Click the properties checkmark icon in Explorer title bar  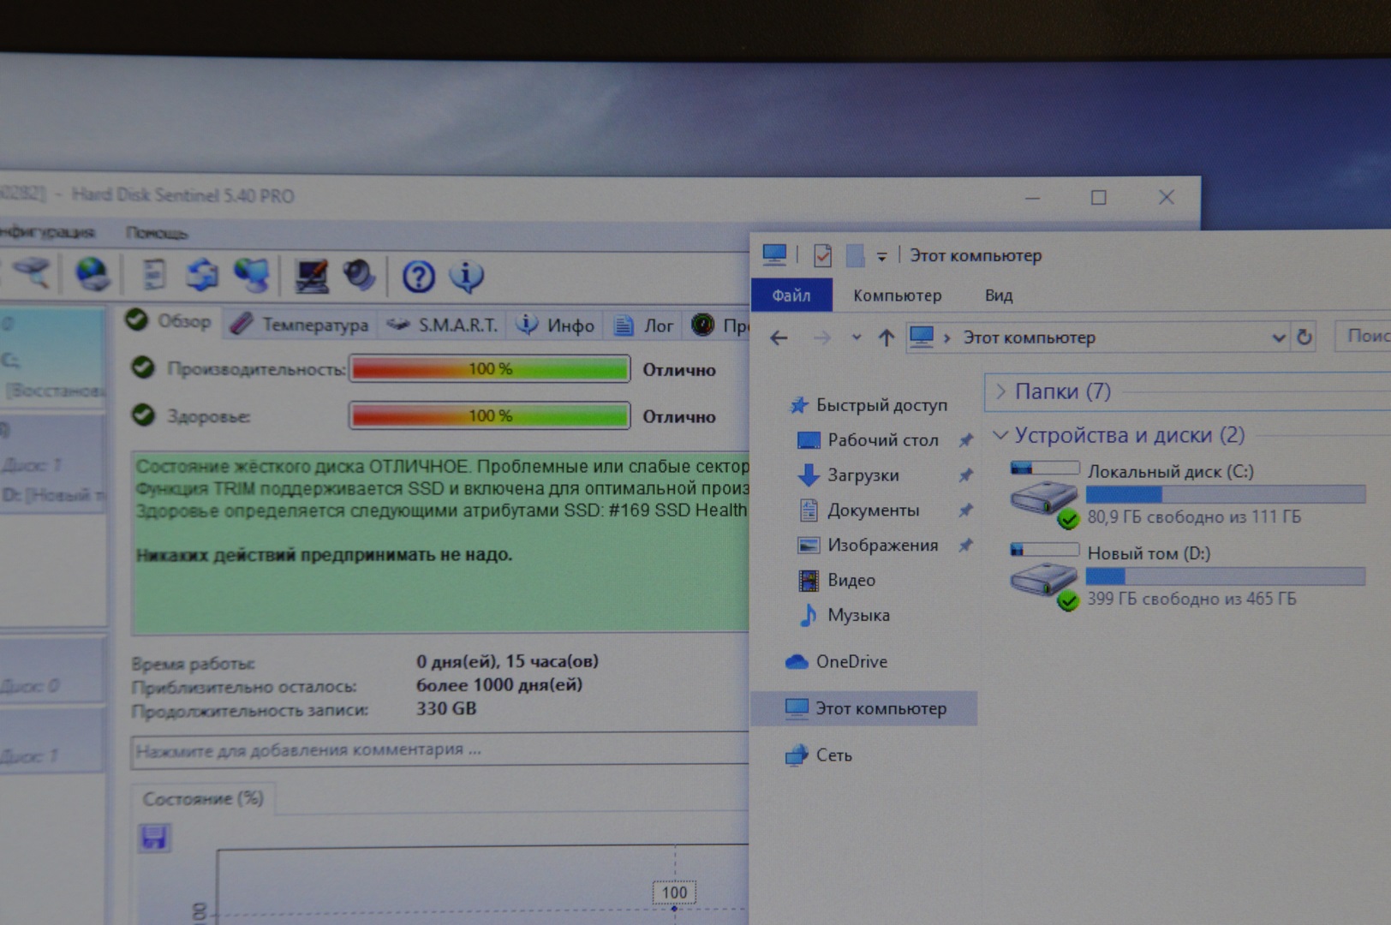pyautogui.click(x=822, y=255)
